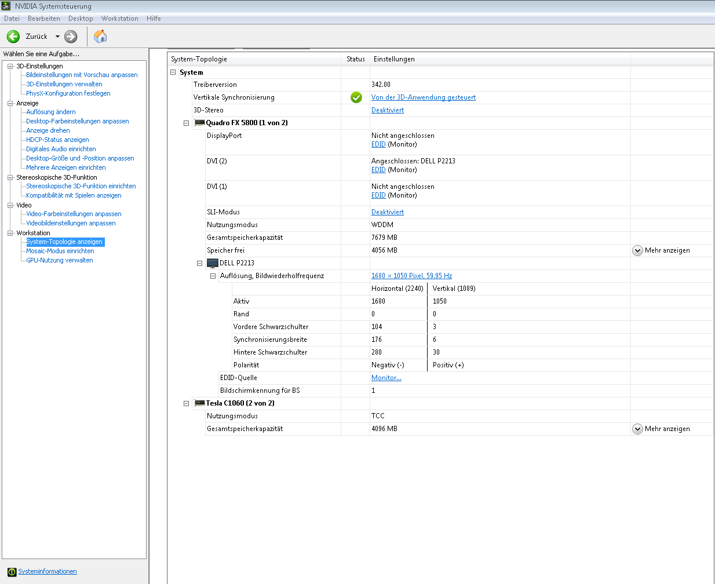Select HDCP-Status anzeigen
The width and height of the screenshot is (715, 584).
click(x=57, y=140)
